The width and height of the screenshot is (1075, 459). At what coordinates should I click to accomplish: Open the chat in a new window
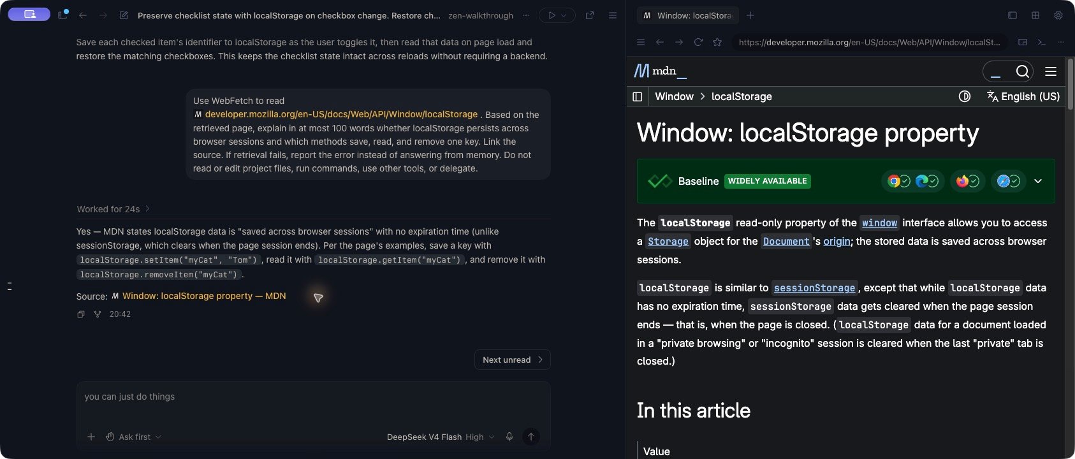tap(590, 15)
